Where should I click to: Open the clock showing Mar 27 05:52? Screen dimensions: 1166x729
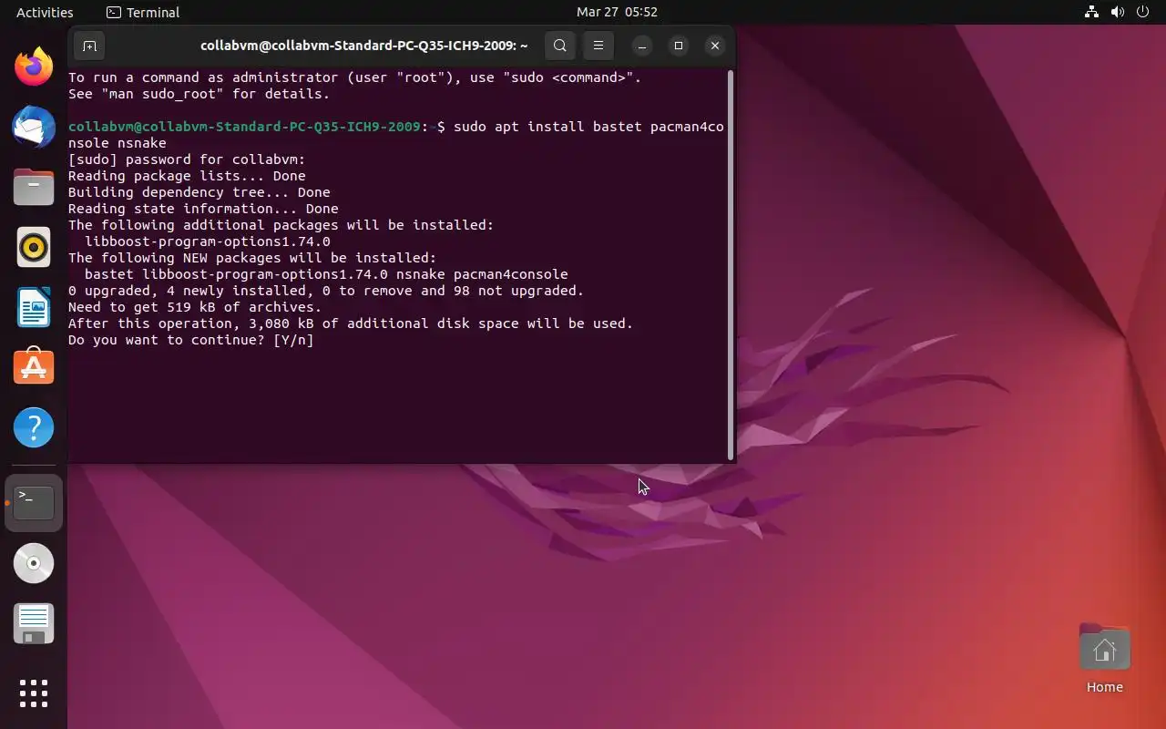(x=617, y=12)
